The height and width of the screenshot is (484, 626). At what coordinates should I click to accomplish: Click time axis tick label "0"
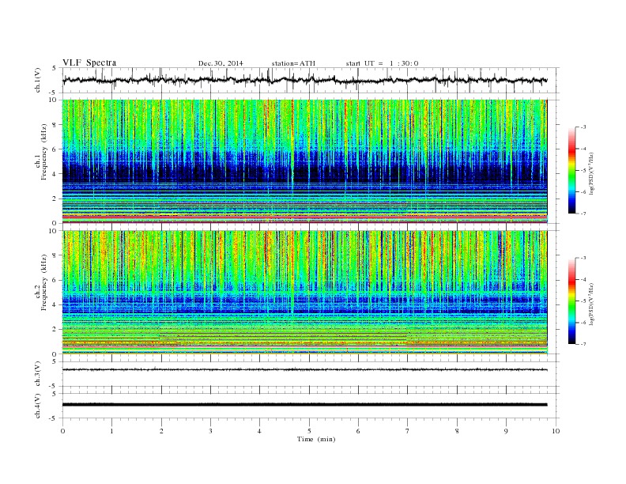[x=62, y=431]
